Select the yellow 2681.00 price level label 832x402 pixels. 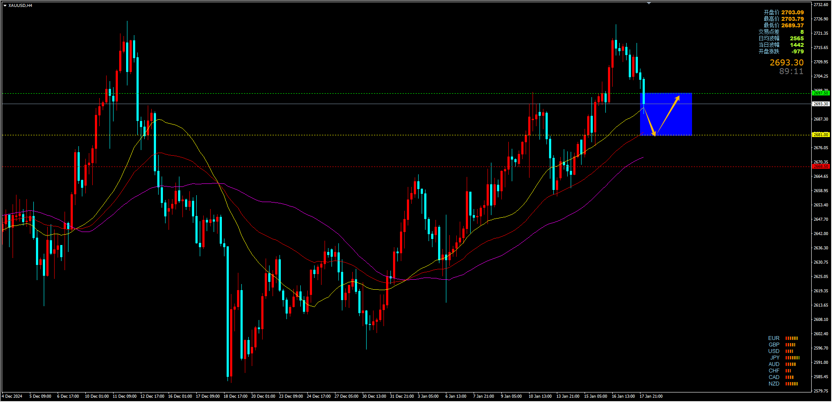pos(821,135)
